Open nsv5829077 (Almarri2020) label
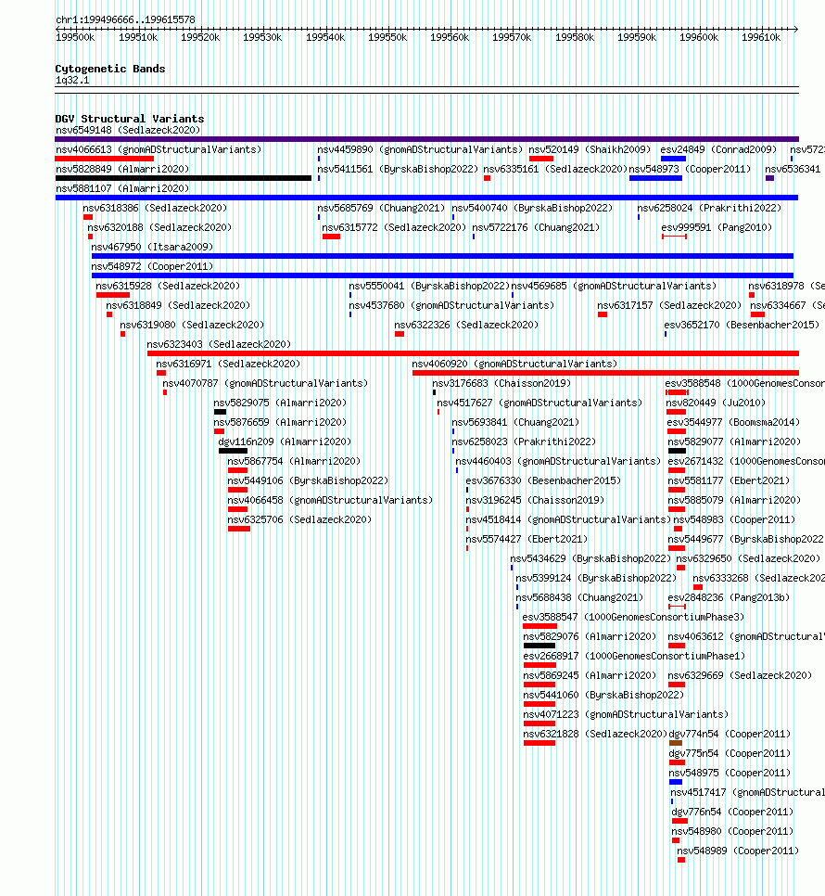Screen dimensions: 825x896 734,442
